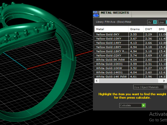Select the White Gold:9K PdW row

(131, 60)
